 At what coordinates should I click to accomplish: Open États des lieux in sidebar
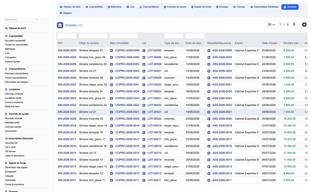point(12,106)
